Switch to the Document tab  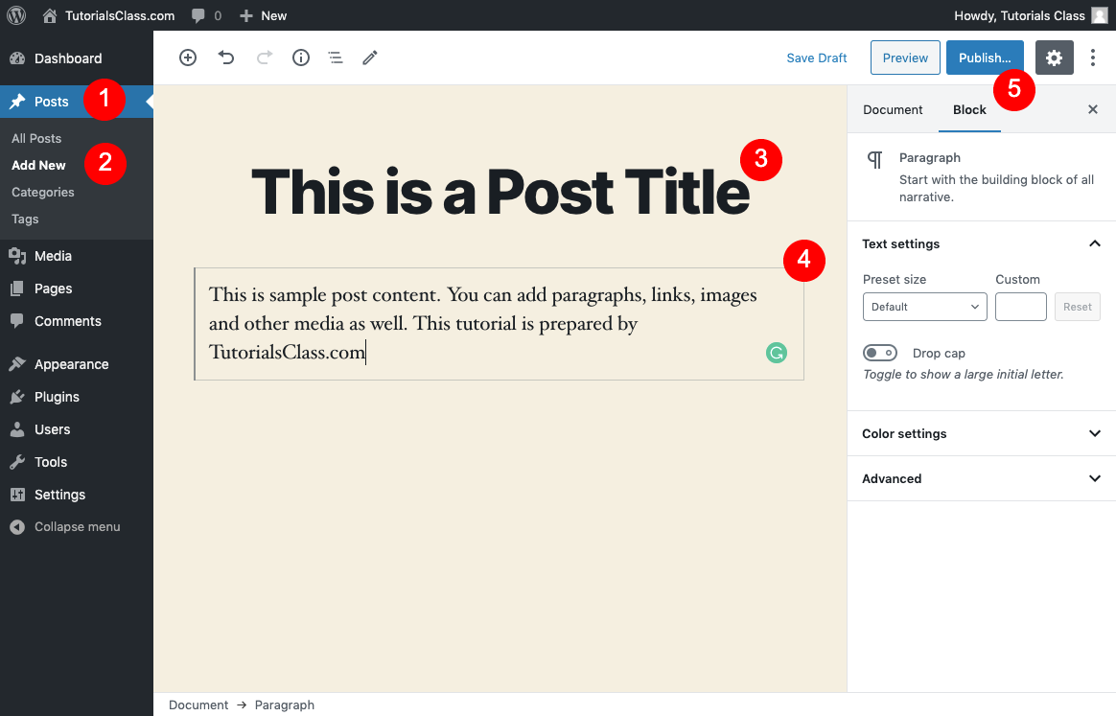(x=893, y=109)
